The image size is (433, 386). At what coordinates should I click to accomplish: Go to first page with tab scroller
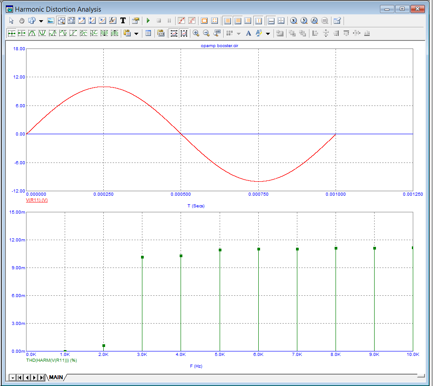coord(20,377)
